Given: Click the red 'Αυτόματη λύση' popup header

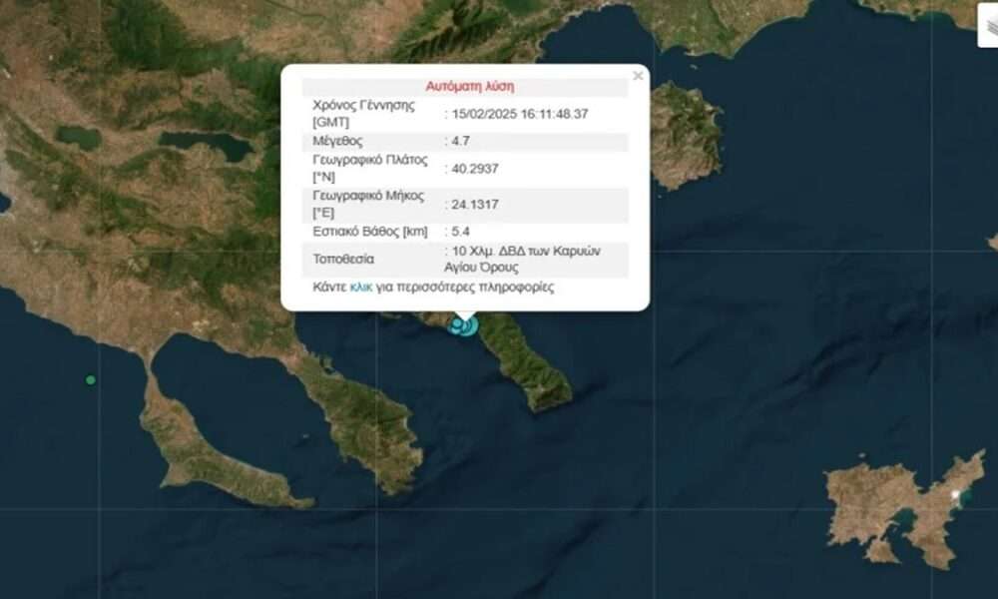Looking at the screenshot, I should [469, 87].
